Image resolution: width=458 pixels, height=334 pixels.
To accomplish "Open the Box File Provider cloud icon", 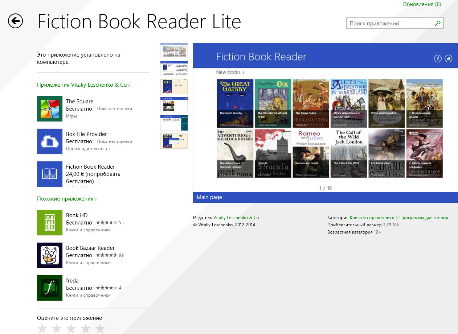I will 50,141.
